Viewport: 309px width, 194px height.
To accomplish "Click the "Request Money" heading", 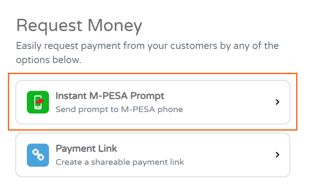I will point(79,25).
